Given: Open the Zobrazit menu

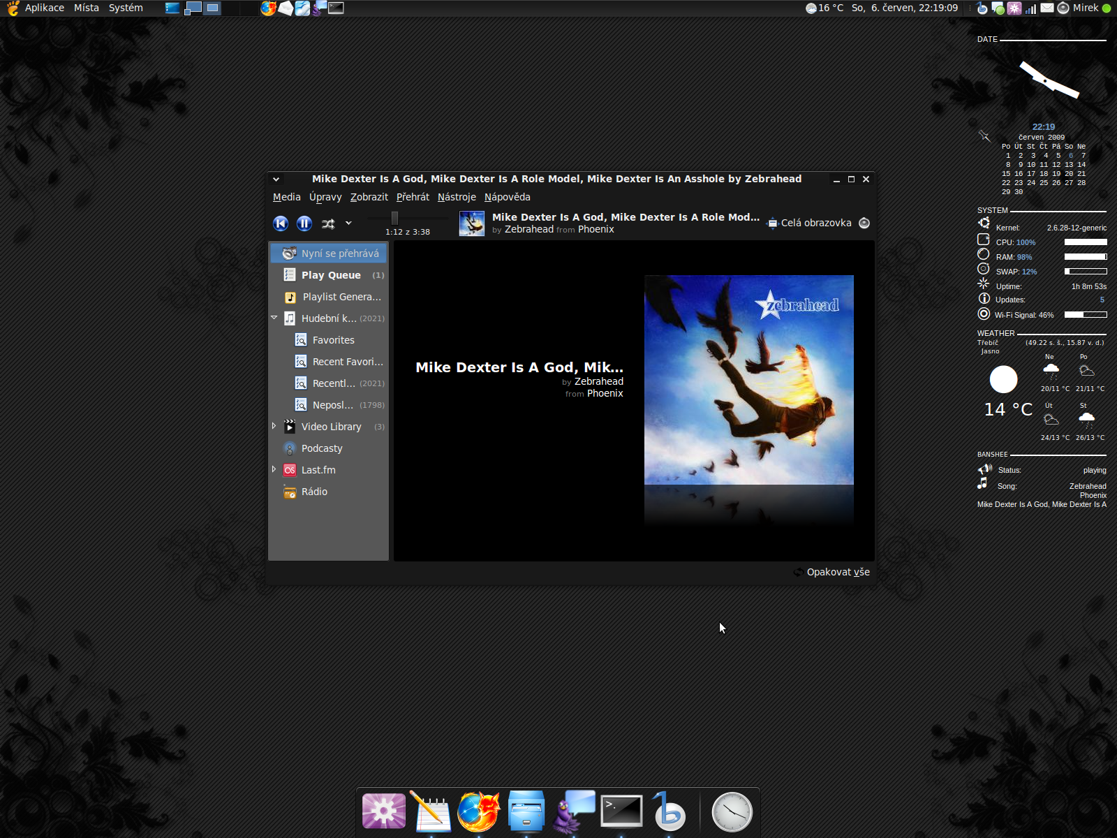Looking at the screenshot, I should pyautogui.click(x=369, y=197).
